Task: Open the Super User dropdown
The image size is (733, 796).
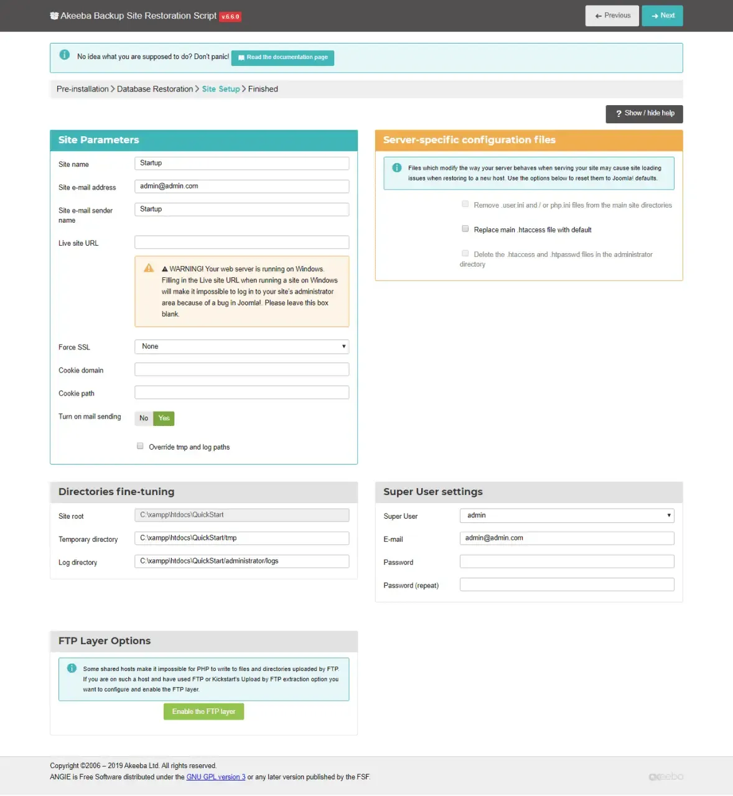Action: [x=567, y=516]
